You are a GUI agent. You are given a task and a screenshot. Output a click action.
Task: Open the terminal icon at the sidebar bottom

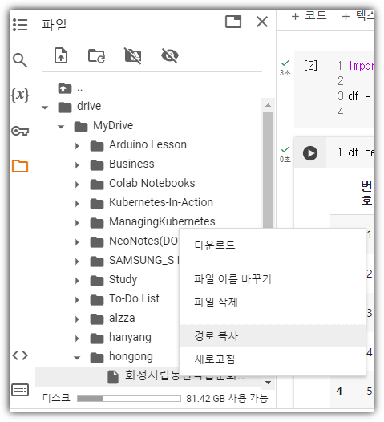point(20,390)
